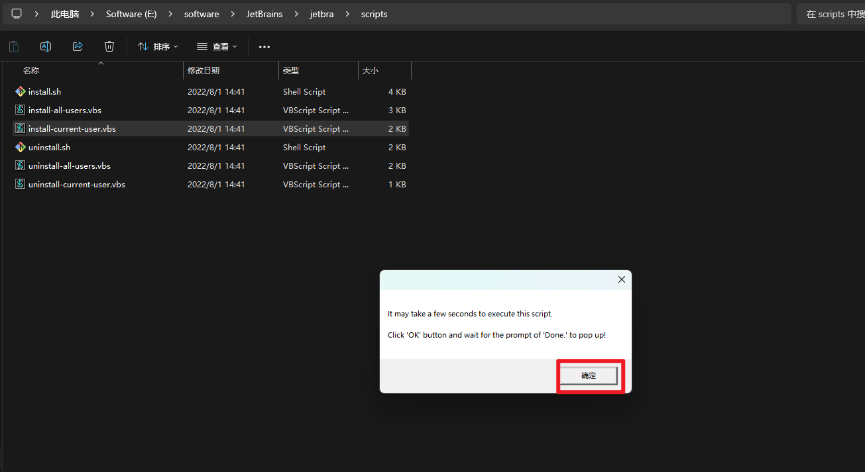The height and width of the screenshot is (472, 865).
Task: Click the install-all-users.vbs file icon
Action: 20,111
